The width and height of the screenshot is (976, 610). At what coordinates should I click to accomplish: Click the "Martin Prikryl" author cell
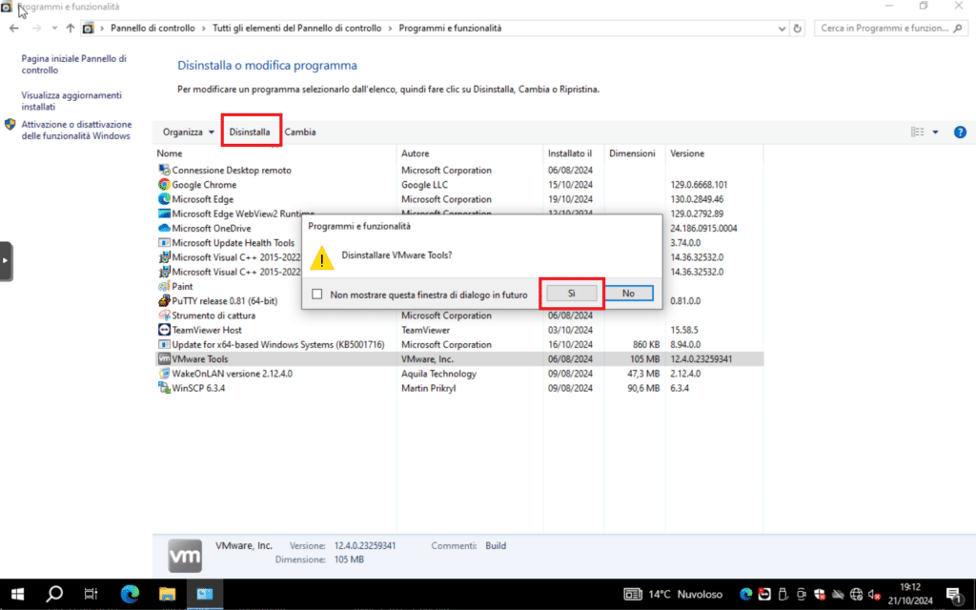(x=428, y=388)
